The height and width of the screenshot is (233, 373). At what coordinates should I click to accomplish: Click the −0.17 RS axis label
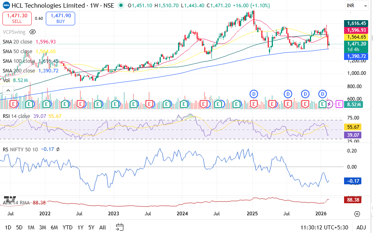(x=353, y=181)
